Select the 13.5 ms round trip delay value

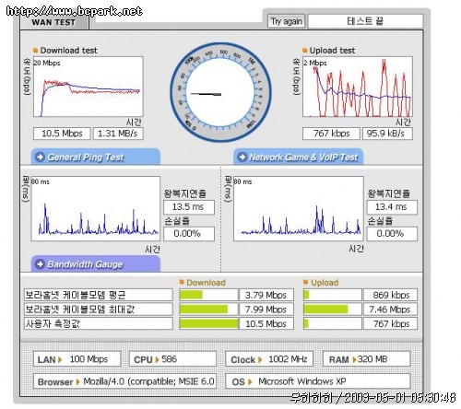(x=189, y=207)
